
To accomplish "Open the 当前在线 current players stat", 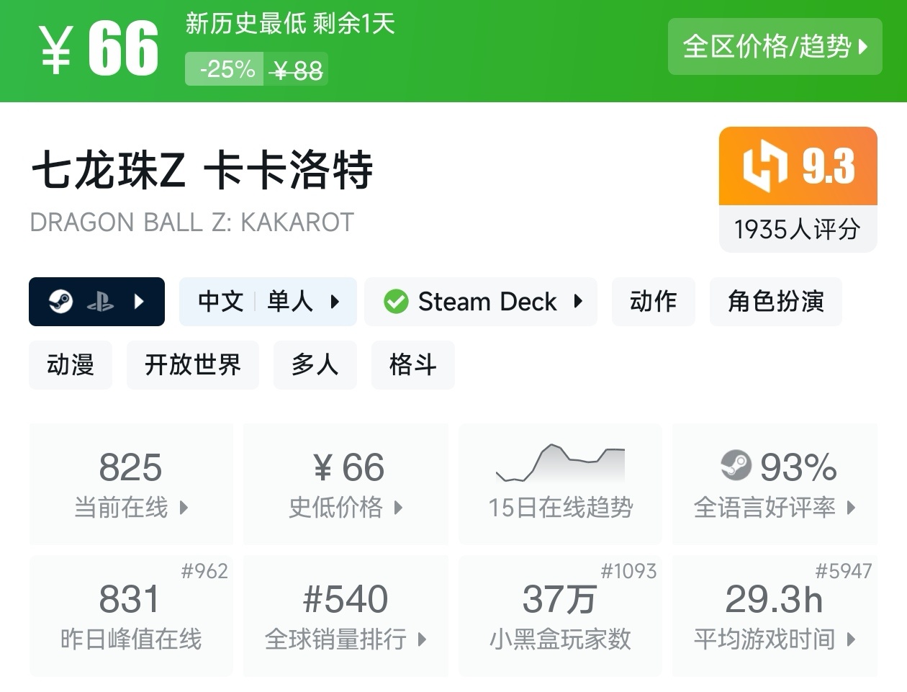I will pyautogui.click(x=131, y=484).
